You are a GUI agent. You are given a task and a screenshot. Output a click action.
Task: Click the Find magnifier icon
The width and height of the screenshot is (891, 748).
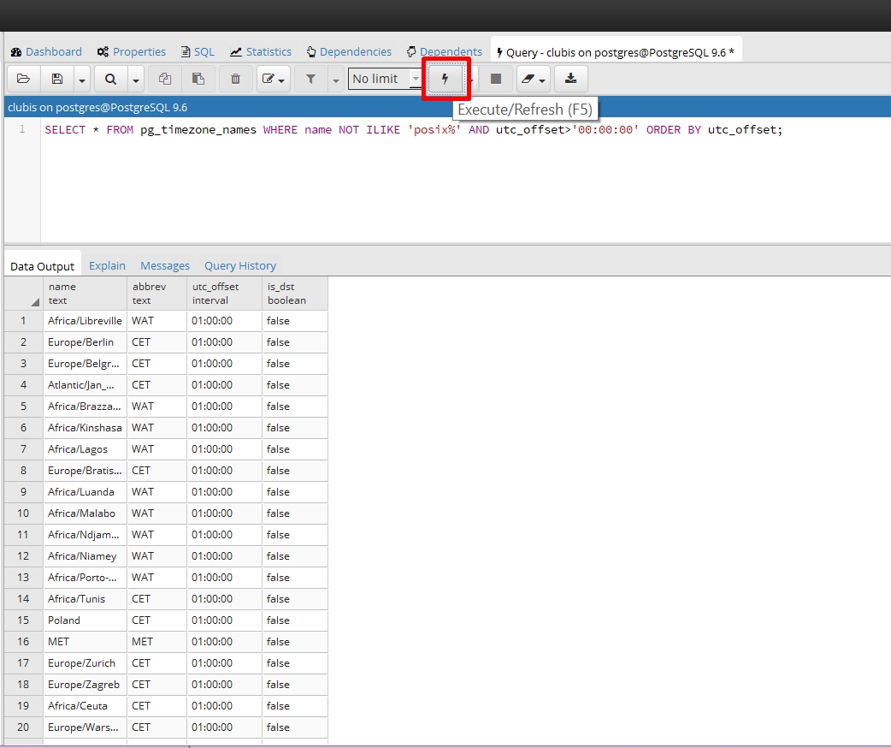coord(111,79)
